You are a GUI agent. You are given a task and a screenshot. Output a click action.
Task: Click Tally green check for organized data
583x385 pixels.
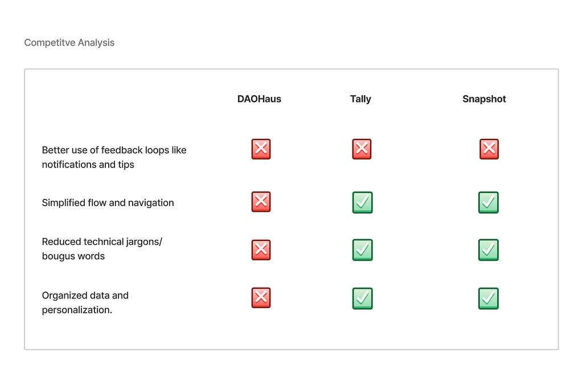coord(363,298)
